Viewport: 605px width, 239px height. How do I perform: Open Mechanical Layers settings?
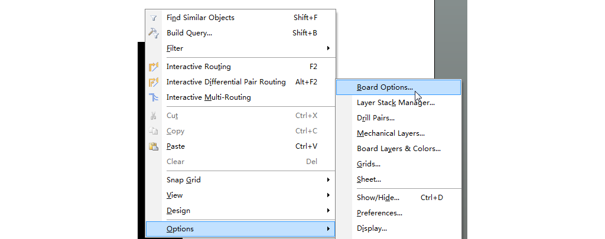tap(391, 133)
